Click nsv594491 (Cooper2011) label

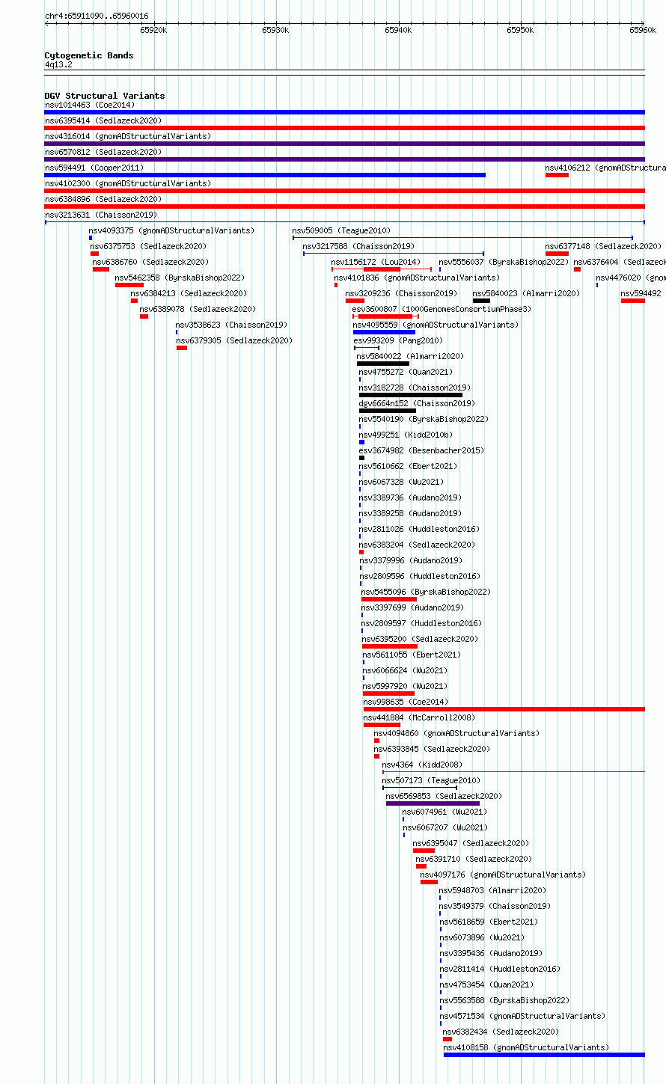click(94, 168)
